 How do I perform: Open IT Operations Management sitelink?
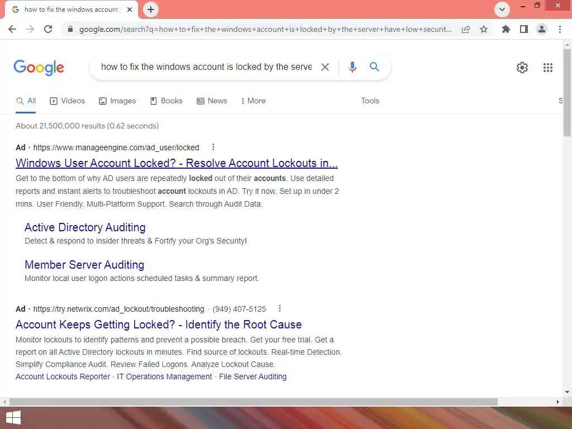[x=164, y=377]
